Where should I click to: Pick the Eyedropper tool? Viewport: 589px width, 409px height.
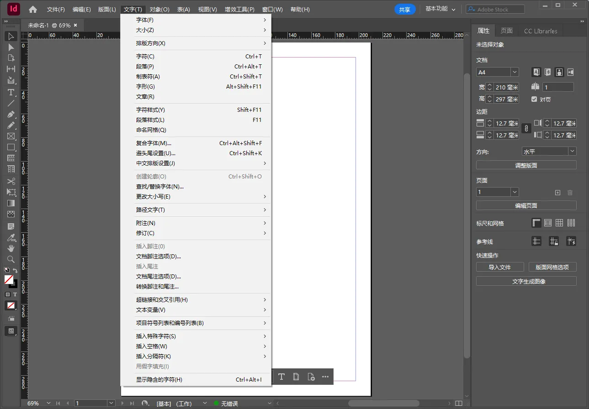tap(11, 237)
